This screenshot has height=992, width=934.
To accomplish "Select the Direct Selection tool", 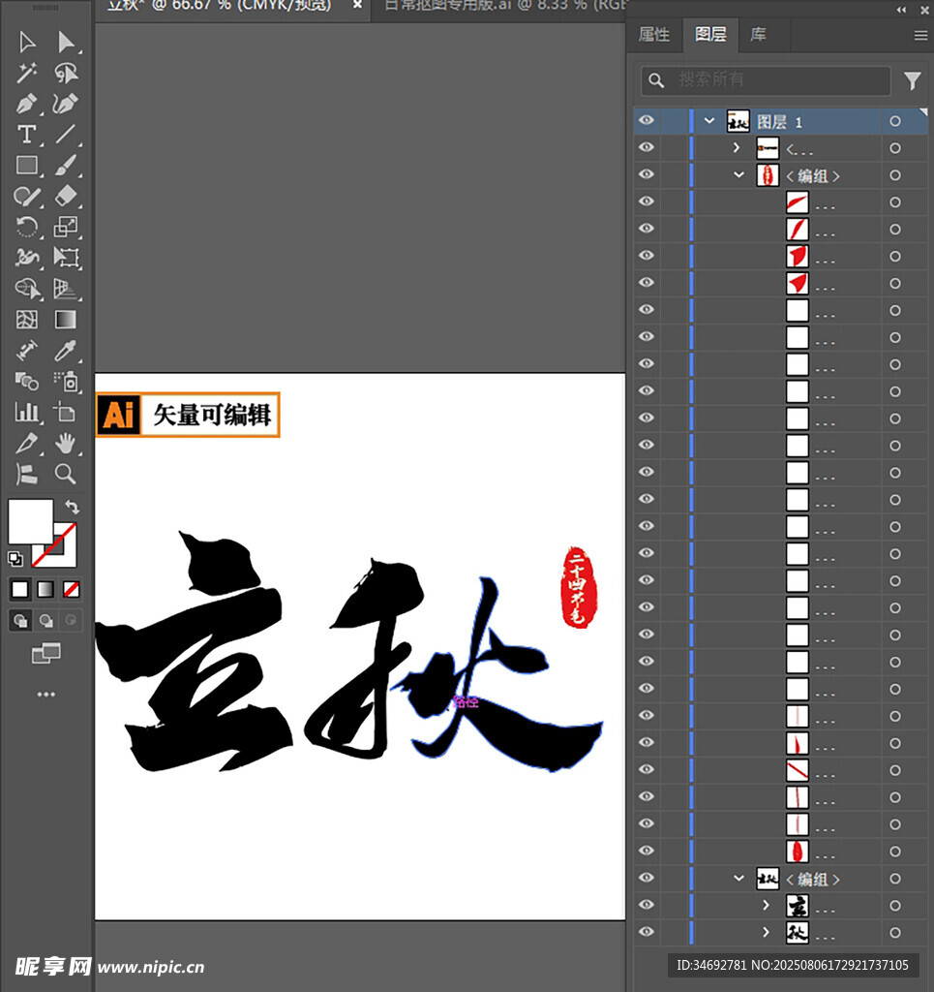I will pyautogui.click(x=66, y=42).
